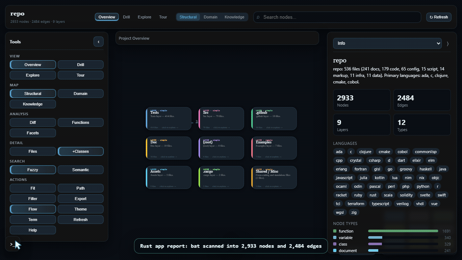Focus the Search nodes input field
The height and width of the screenshot is (260, 462).
pyautogui.click(x=337, y=17)
